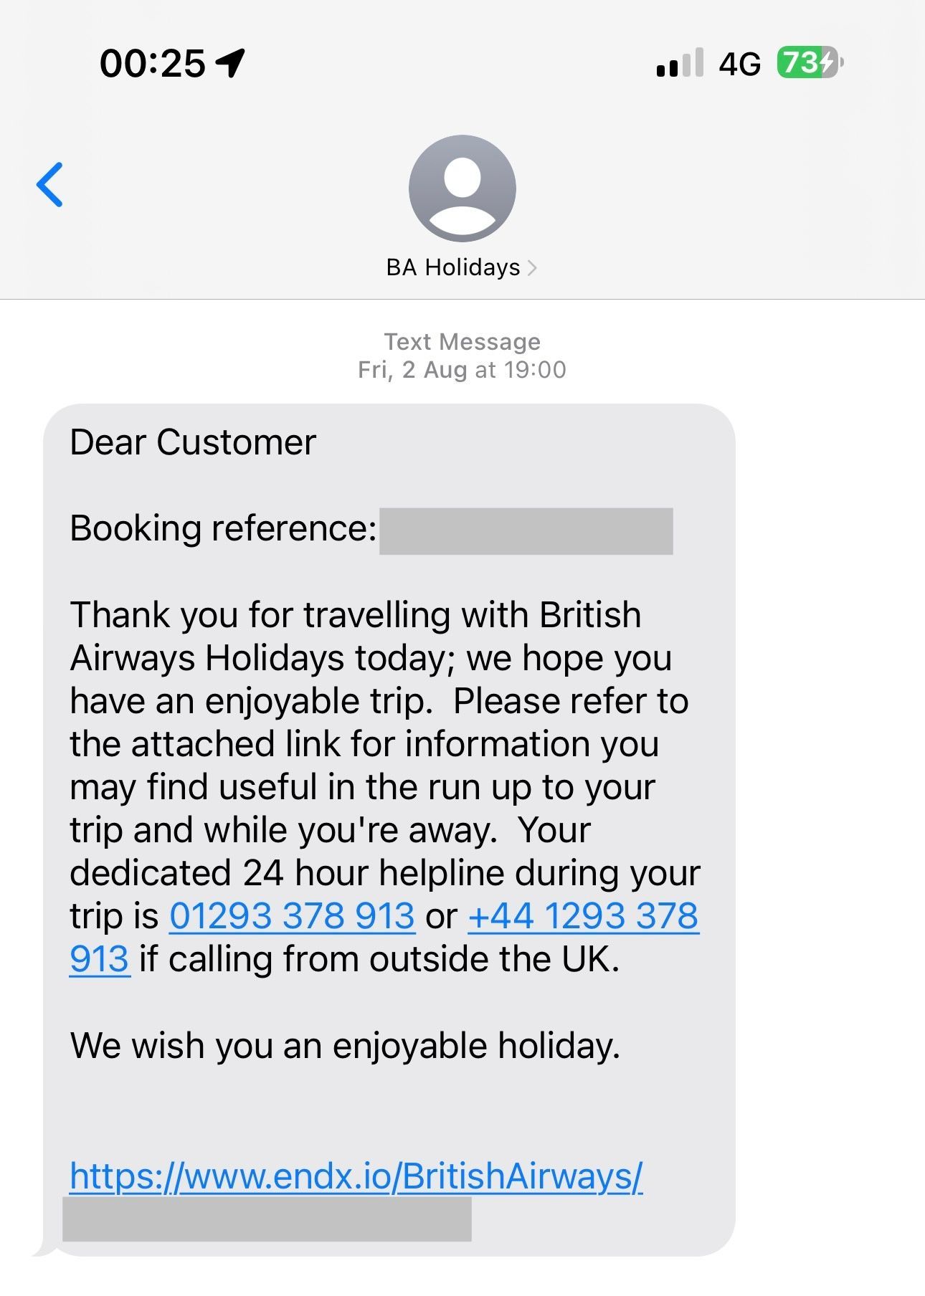Tap the "Thank you for travelling" paragraph

click(385, 787)
